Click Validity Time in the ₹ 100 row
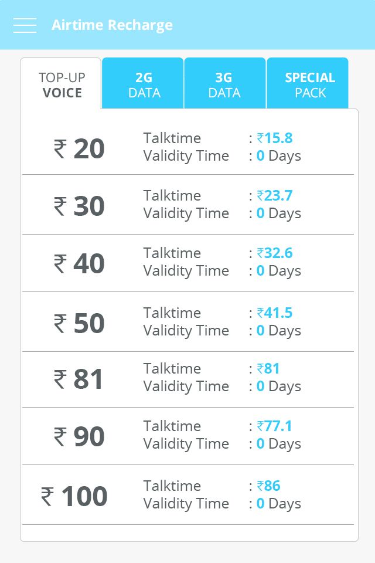This screenshot has width=375, height=563. tap(186, 504)
